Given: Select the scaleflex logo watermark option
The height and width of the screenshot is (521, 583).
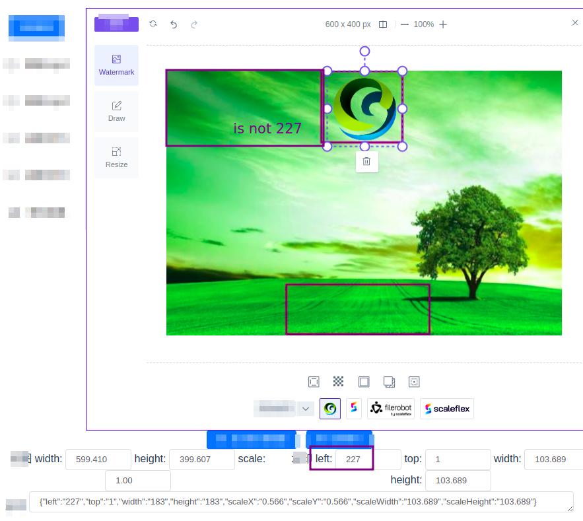Looking at the screenshot, I should (447, 408).
